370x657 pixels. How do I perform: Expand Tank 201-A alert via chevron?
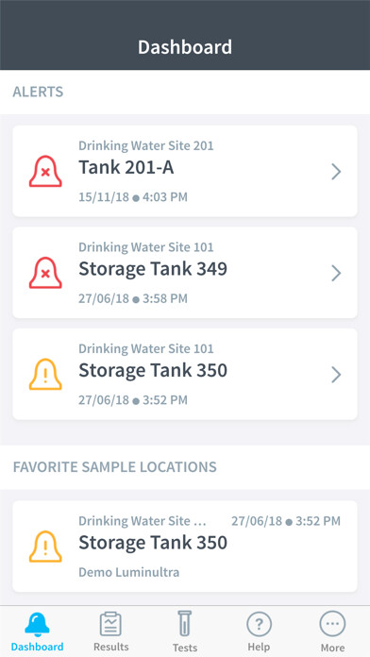(336, 172)
